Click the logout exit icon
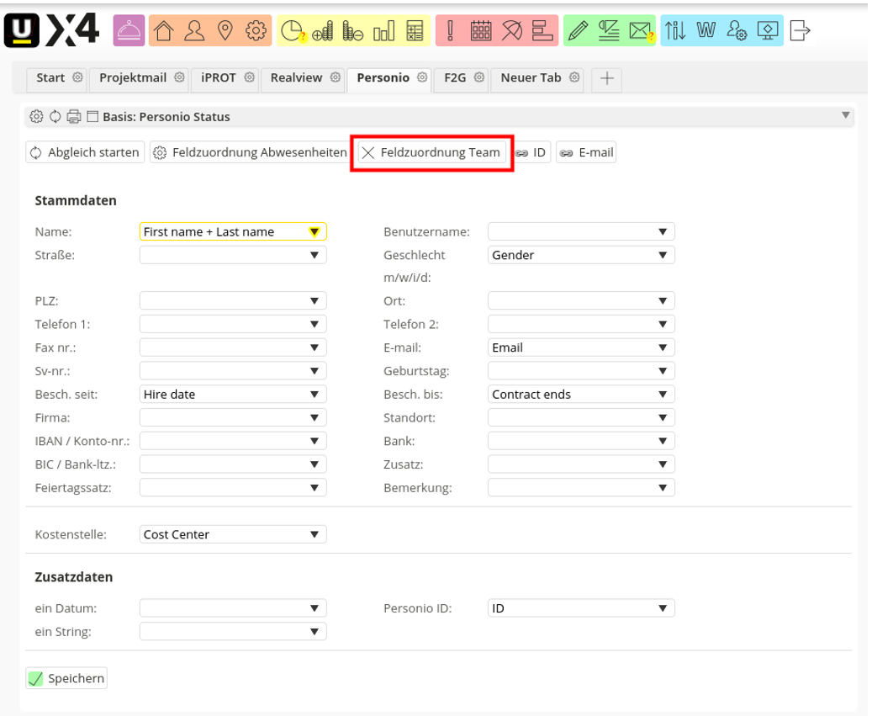The width and height of the screenshot is (872, 716). [801, 32]
